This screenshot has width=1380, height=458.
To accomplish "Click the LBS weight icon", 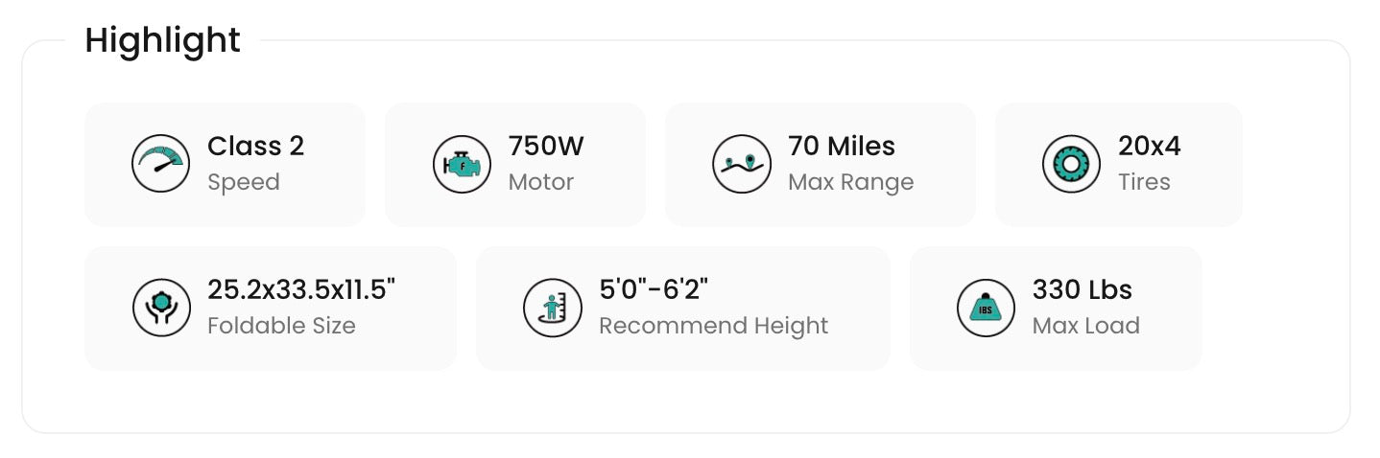I will [x=986, y=308].
